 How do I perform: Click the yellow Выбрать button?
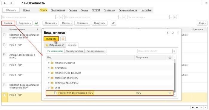[x=51, y=39]
